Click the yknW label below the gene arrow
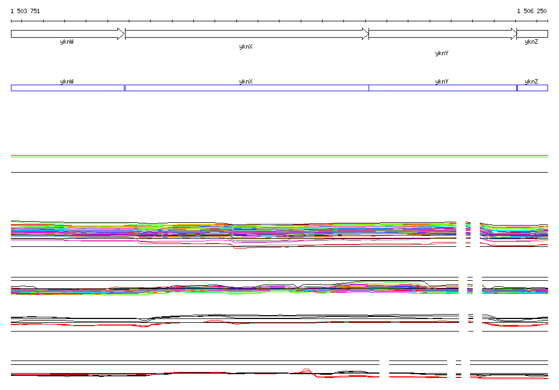Screen dimensions: 559x390 (67, 42)
